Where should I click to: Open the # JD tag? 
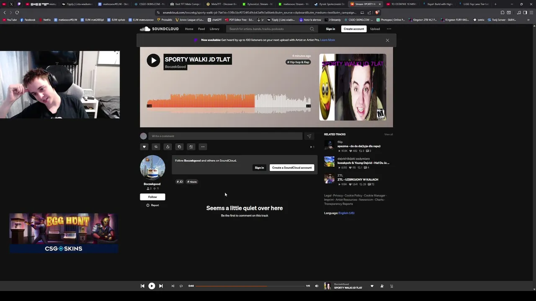click(180, 182)
